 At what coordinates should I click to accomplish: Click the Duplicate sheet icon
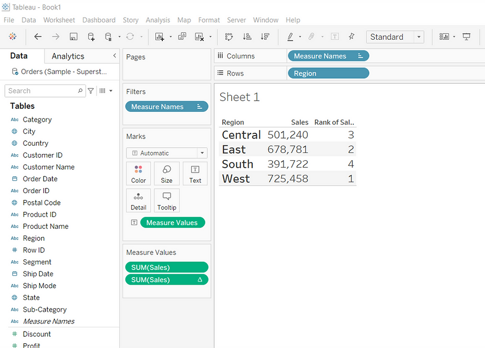coord(182,37)
